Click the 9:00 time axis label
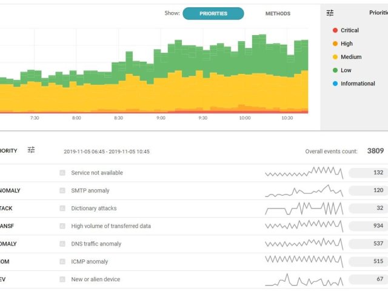Screen dimensions: 388x291 (x=161, y=118)
